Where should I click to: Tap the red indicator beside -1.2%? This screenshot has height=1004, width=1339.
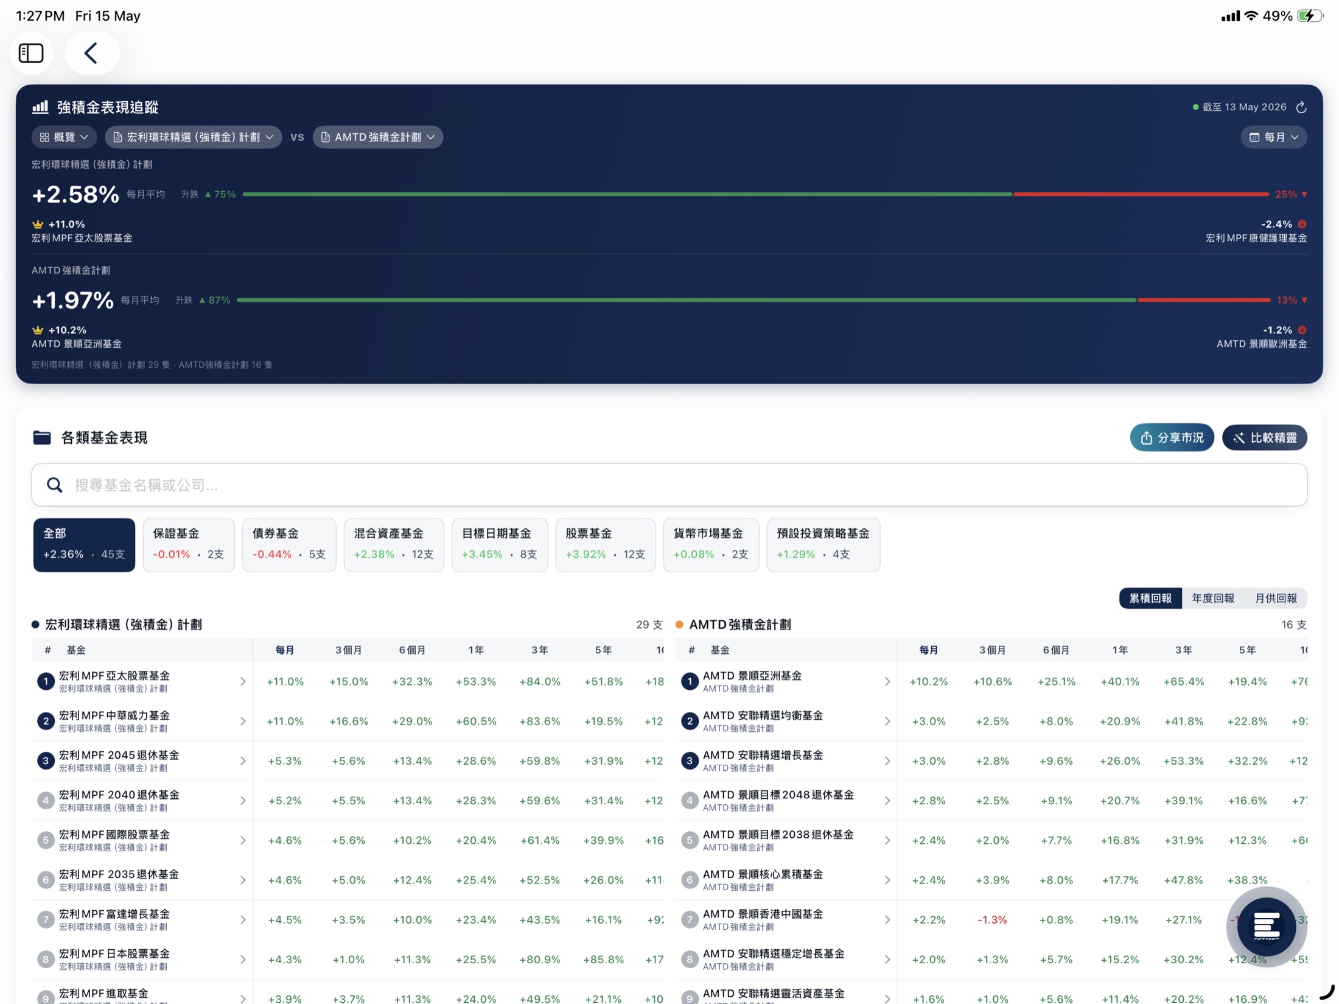[1302, 330]
